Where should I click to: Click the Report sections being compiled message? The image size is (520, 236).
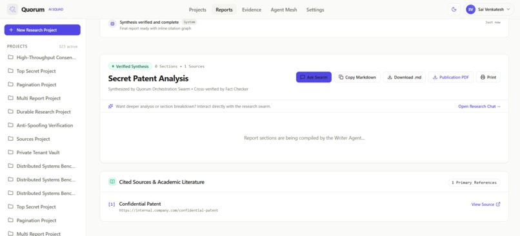[x=304, y=138]
